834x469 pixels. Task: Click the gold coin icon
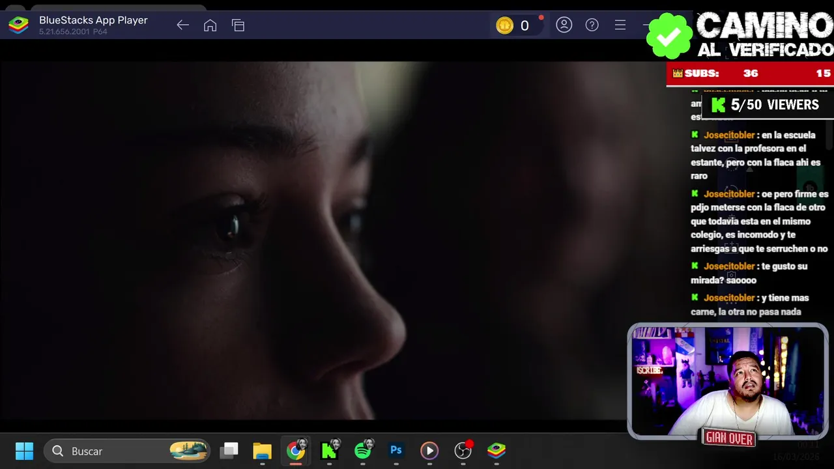[x=504, y=25]
